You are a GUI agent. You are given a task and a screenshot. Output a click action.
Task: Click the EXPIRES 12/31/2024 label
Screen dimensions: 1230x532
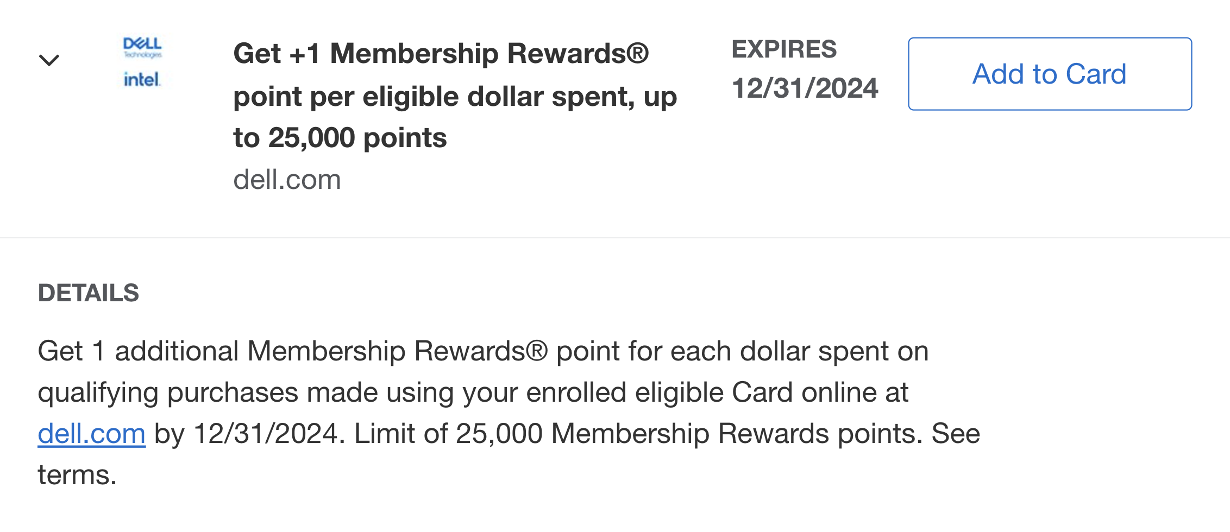click(x=805, y=68)
